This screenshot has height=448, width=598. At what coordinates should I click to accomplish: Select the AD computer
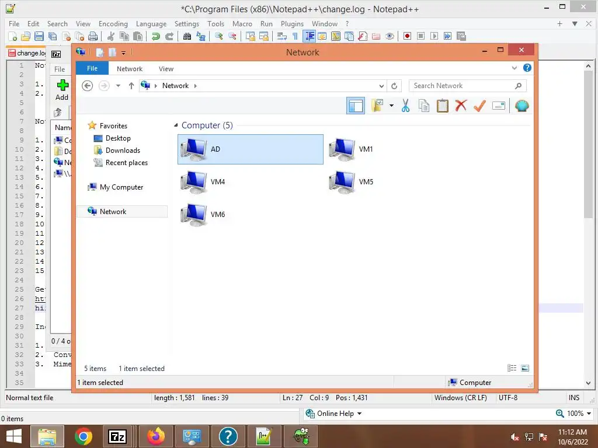[250, 149]
